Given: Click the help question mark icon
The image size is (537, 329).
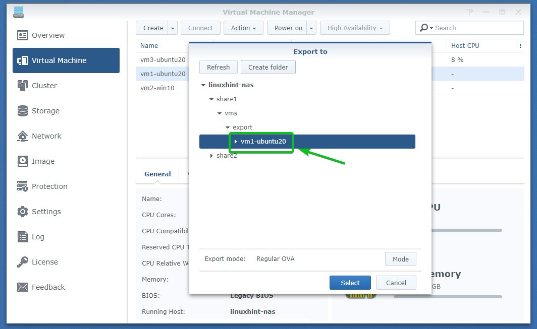Looking at the screenshot, I should click(x=470, y=12).
